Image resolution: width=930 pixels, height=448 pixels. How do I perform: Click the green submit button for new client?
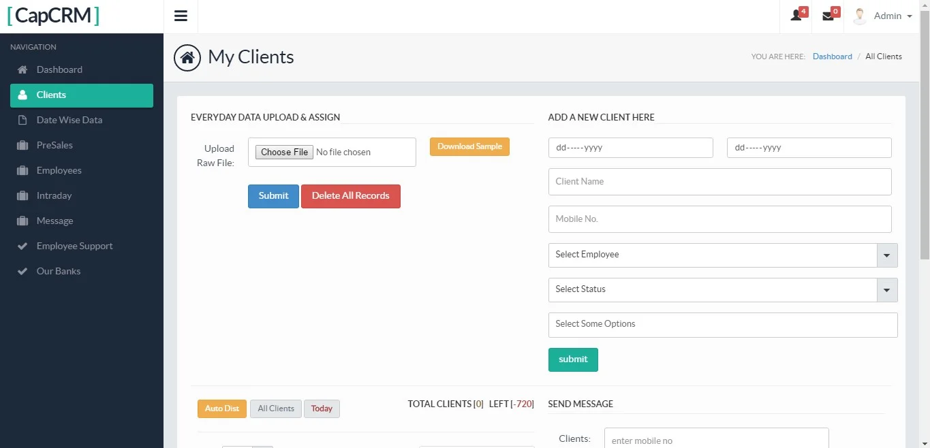pyautogui.click(x=573, y=359)
